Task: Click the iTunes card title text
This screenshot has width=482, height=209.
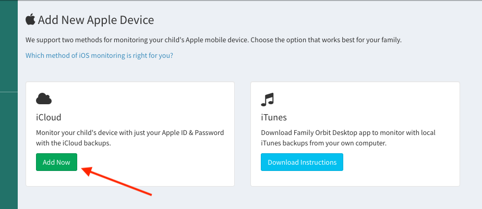Action: (x=274, y=117)
